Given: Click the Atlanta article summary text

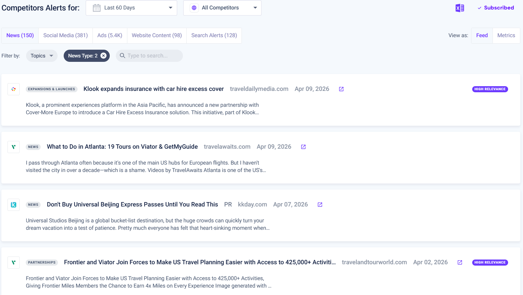Looking at the screenshot, I should [x=146, y=167].
